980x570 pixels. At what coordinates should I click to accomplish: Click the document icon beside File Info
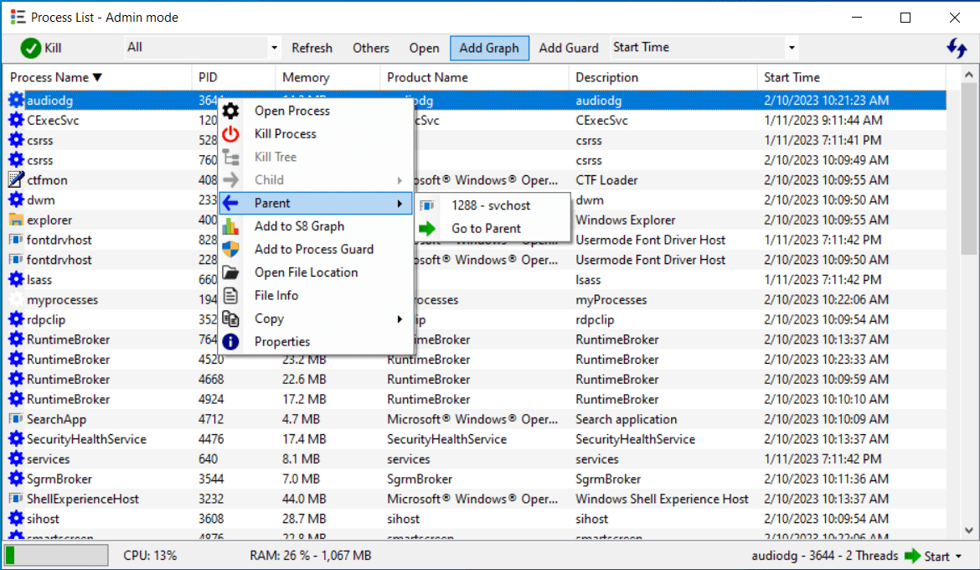click(x=230, y=295)
